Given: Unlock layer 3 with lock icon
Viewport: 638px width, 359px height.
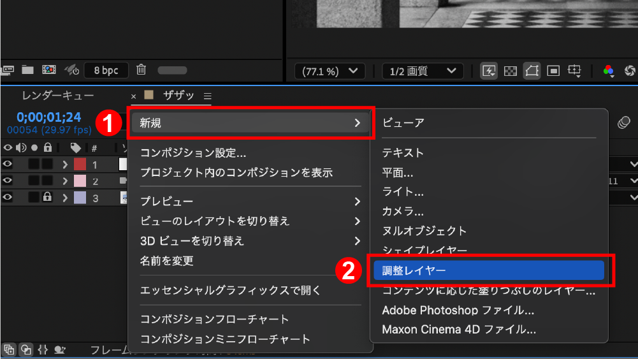Looking at the screenshot, I should coord(47,197).
